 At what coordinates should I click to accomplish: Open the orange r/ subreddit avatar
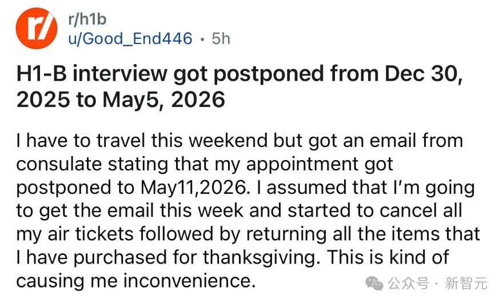(x=37, y=28)
